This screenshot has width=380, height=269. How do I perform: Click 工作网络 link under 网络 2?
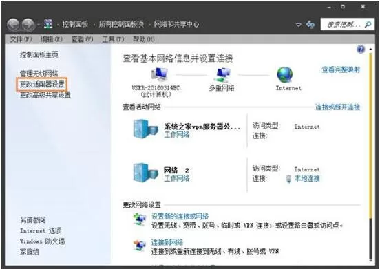[177, 178]
